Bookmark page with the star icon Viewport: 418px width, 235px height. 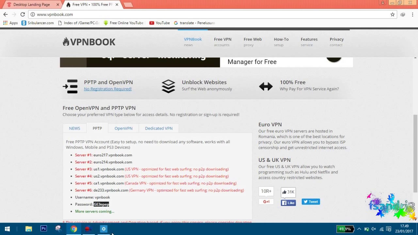pos(393,14)
